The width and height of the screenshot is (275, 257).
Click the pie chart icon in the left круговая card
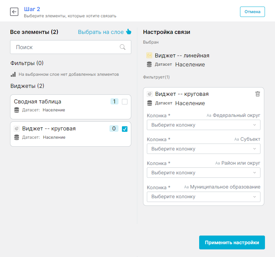(17, 129)
